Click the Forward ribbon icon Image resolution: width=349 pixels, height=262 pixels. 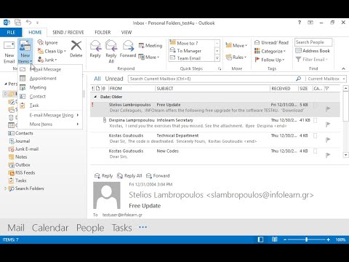pyautogui.click(x=128, y=46)
